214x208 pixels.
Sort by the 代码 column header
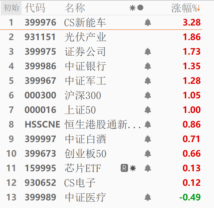point(35,8)
